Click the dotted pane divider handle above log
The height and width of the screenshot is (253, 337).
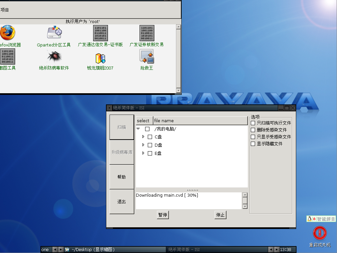pos(192,190)
